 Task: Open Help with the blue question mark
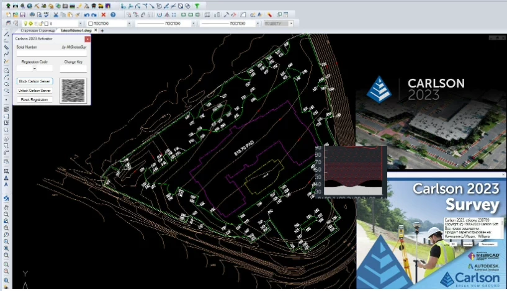coord(113,14)
